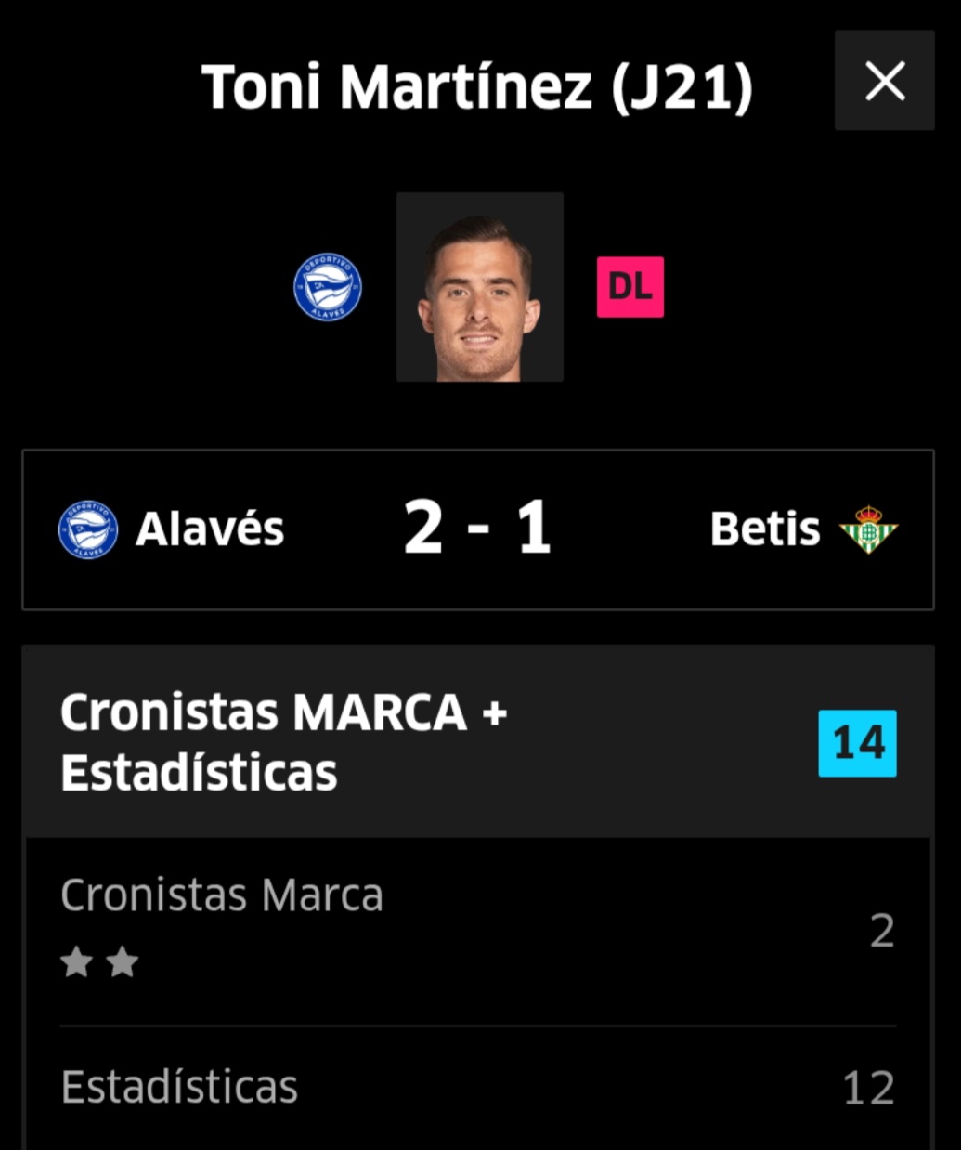The image size is (961, 1150).
Task: Tap the Cronistas Marca label text
Action: 222,895
